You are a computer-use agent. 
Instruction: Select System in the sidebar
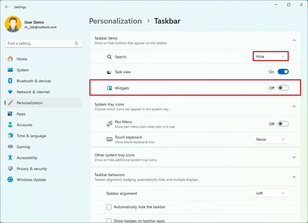[x=23, y=70]
